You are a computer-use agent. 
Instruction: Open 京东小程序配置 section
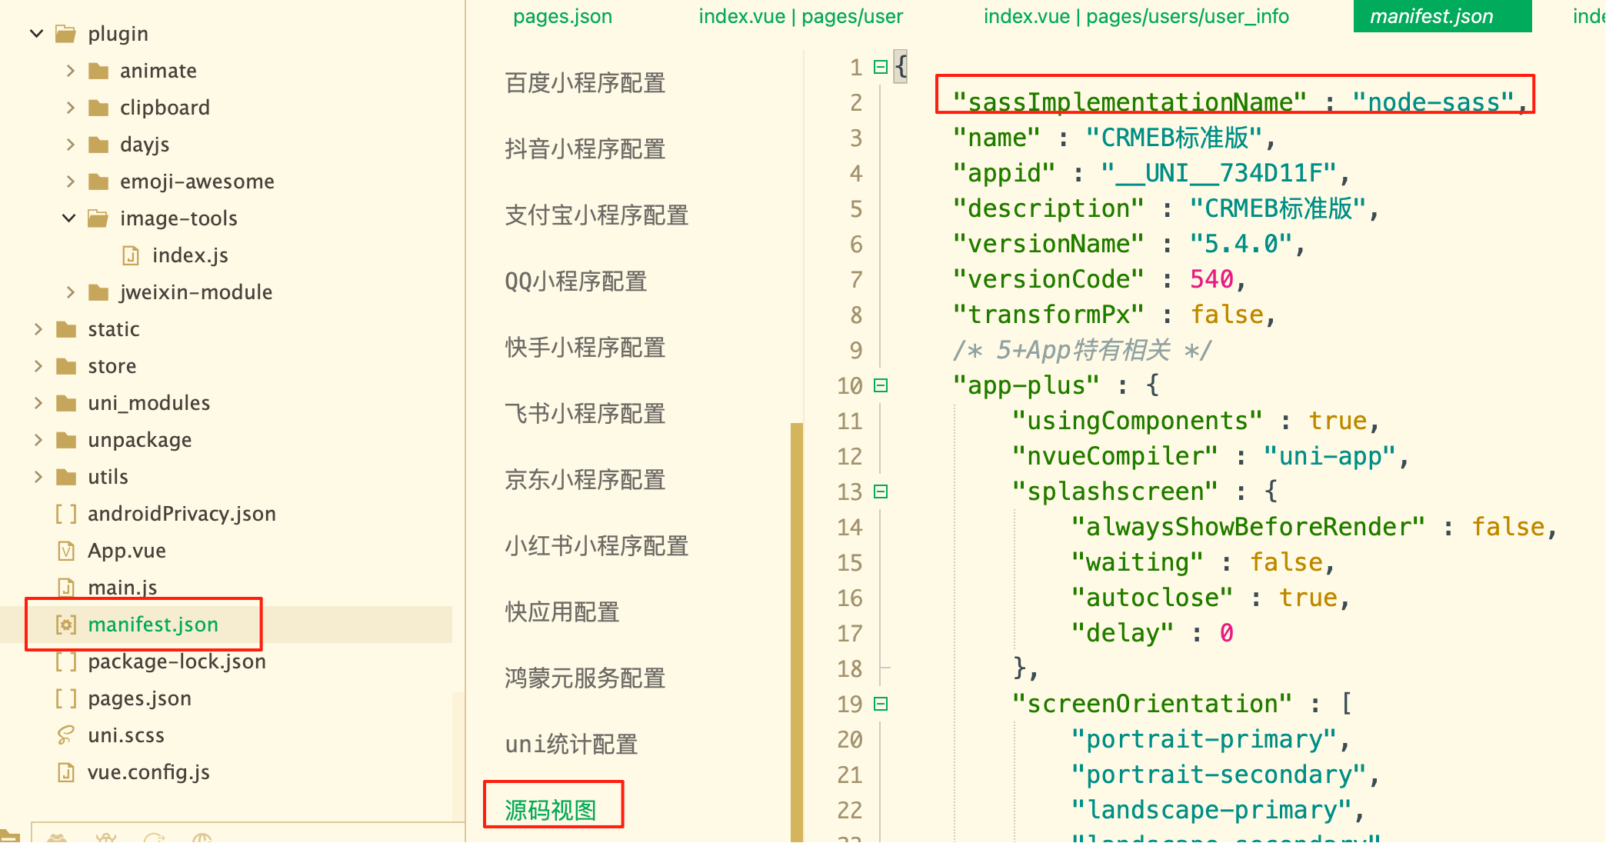[x=585, y=480]
